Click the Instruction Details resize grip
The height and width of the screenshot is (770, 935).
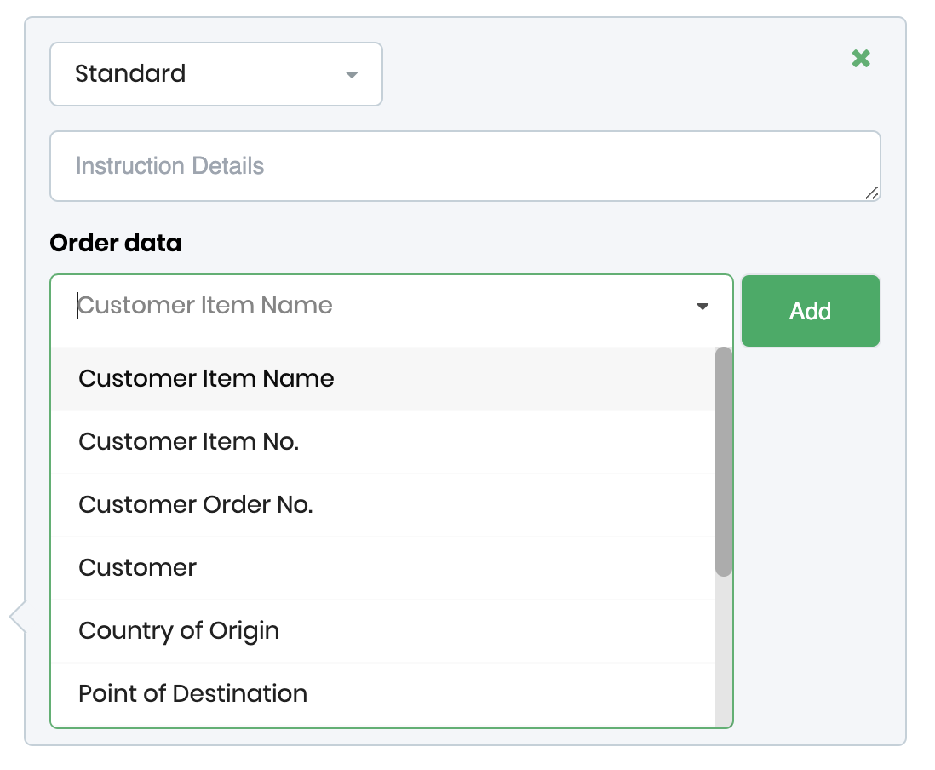pyautogui.click(x=871, y=193)
